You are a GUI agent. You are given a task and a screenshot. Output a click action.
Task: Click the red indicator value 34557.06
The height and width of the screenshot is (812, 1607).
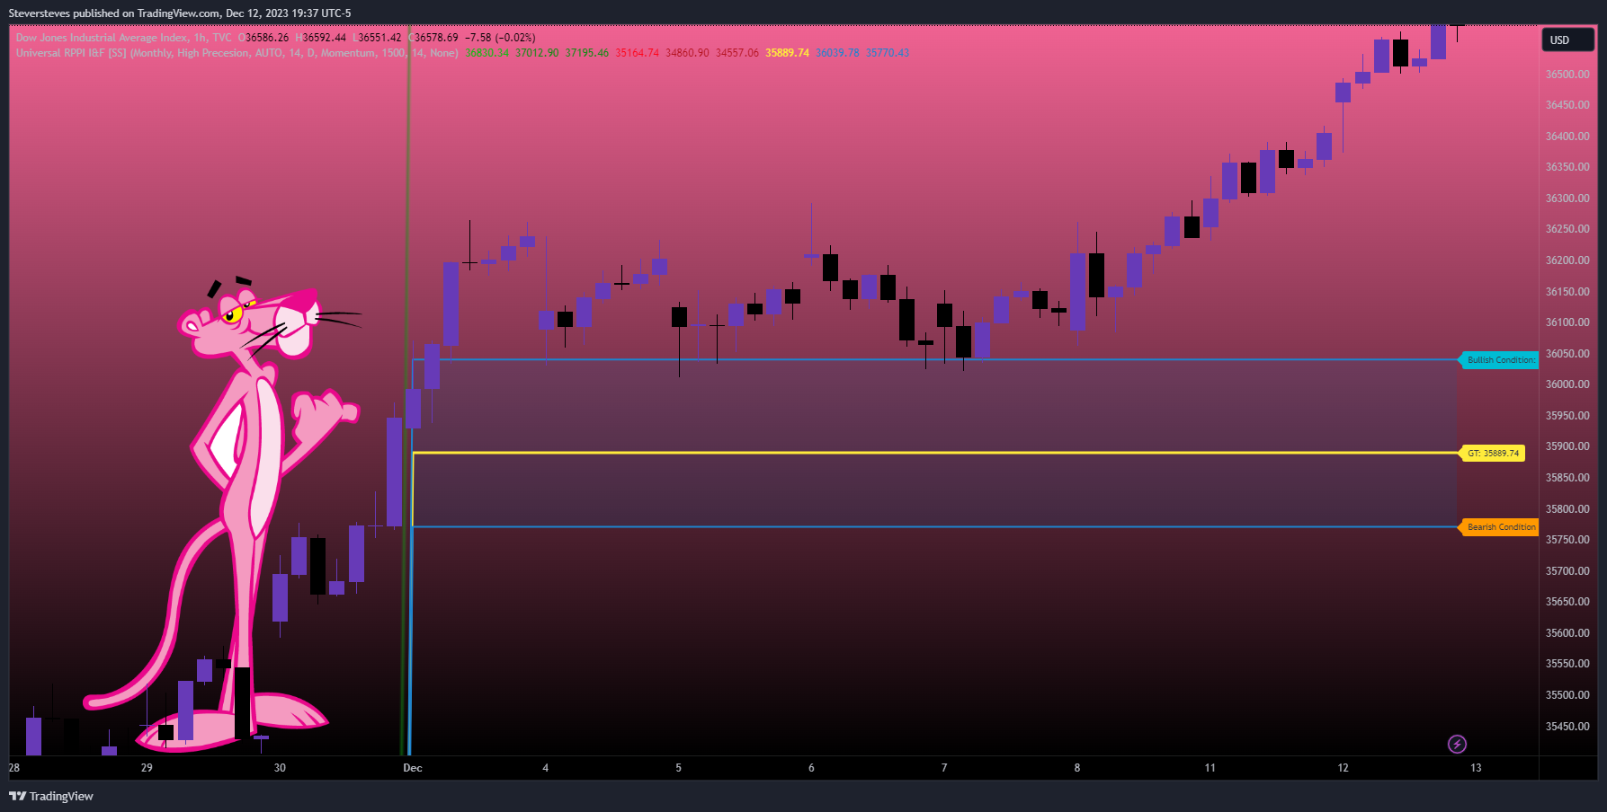point(737,53)
